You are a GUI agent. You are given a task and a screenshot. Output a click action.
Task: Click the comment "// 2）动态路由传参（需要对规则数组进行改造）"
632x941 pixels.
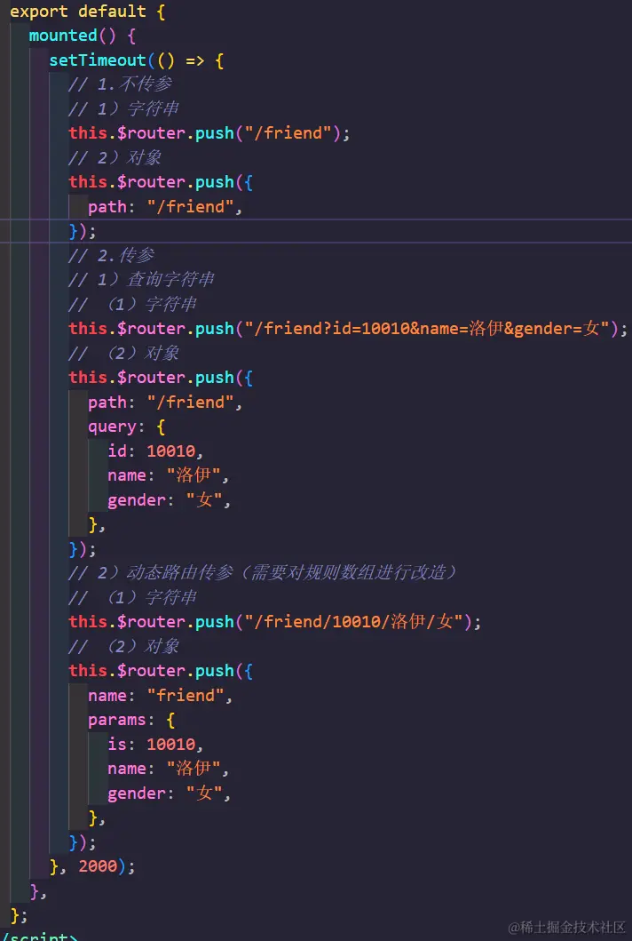tap(263, 573)
